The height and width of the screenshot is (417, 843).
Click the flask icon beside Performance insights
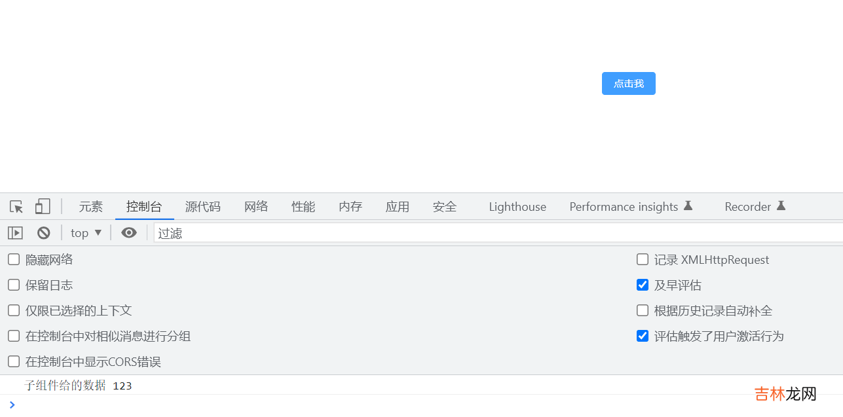(x=688, y=206)
